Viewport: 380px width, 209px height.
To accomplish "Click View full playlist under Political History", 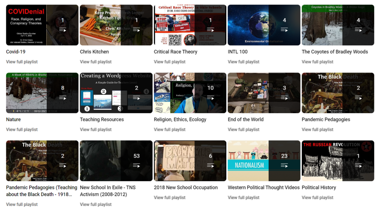I will pyautogui.click(x=318, y=198).
